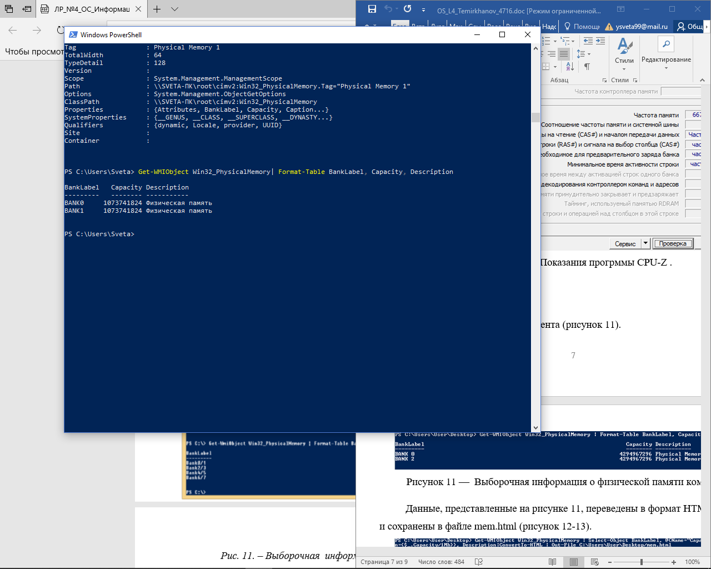Screen dimensions: 711x569
Task: Click PowerShell scrollbar down arrow
Action: click(535, 428)
